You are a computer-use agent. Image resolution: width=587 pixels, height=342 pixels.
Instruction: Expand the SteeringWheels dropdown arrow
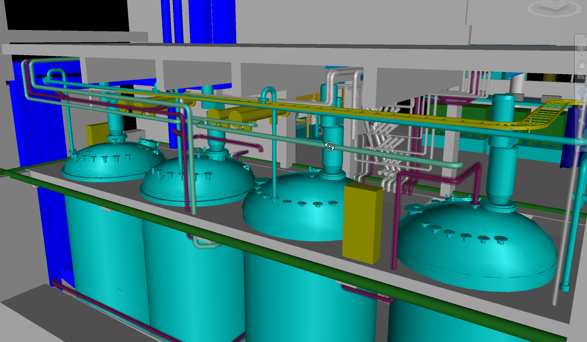[x=582, y=55]
